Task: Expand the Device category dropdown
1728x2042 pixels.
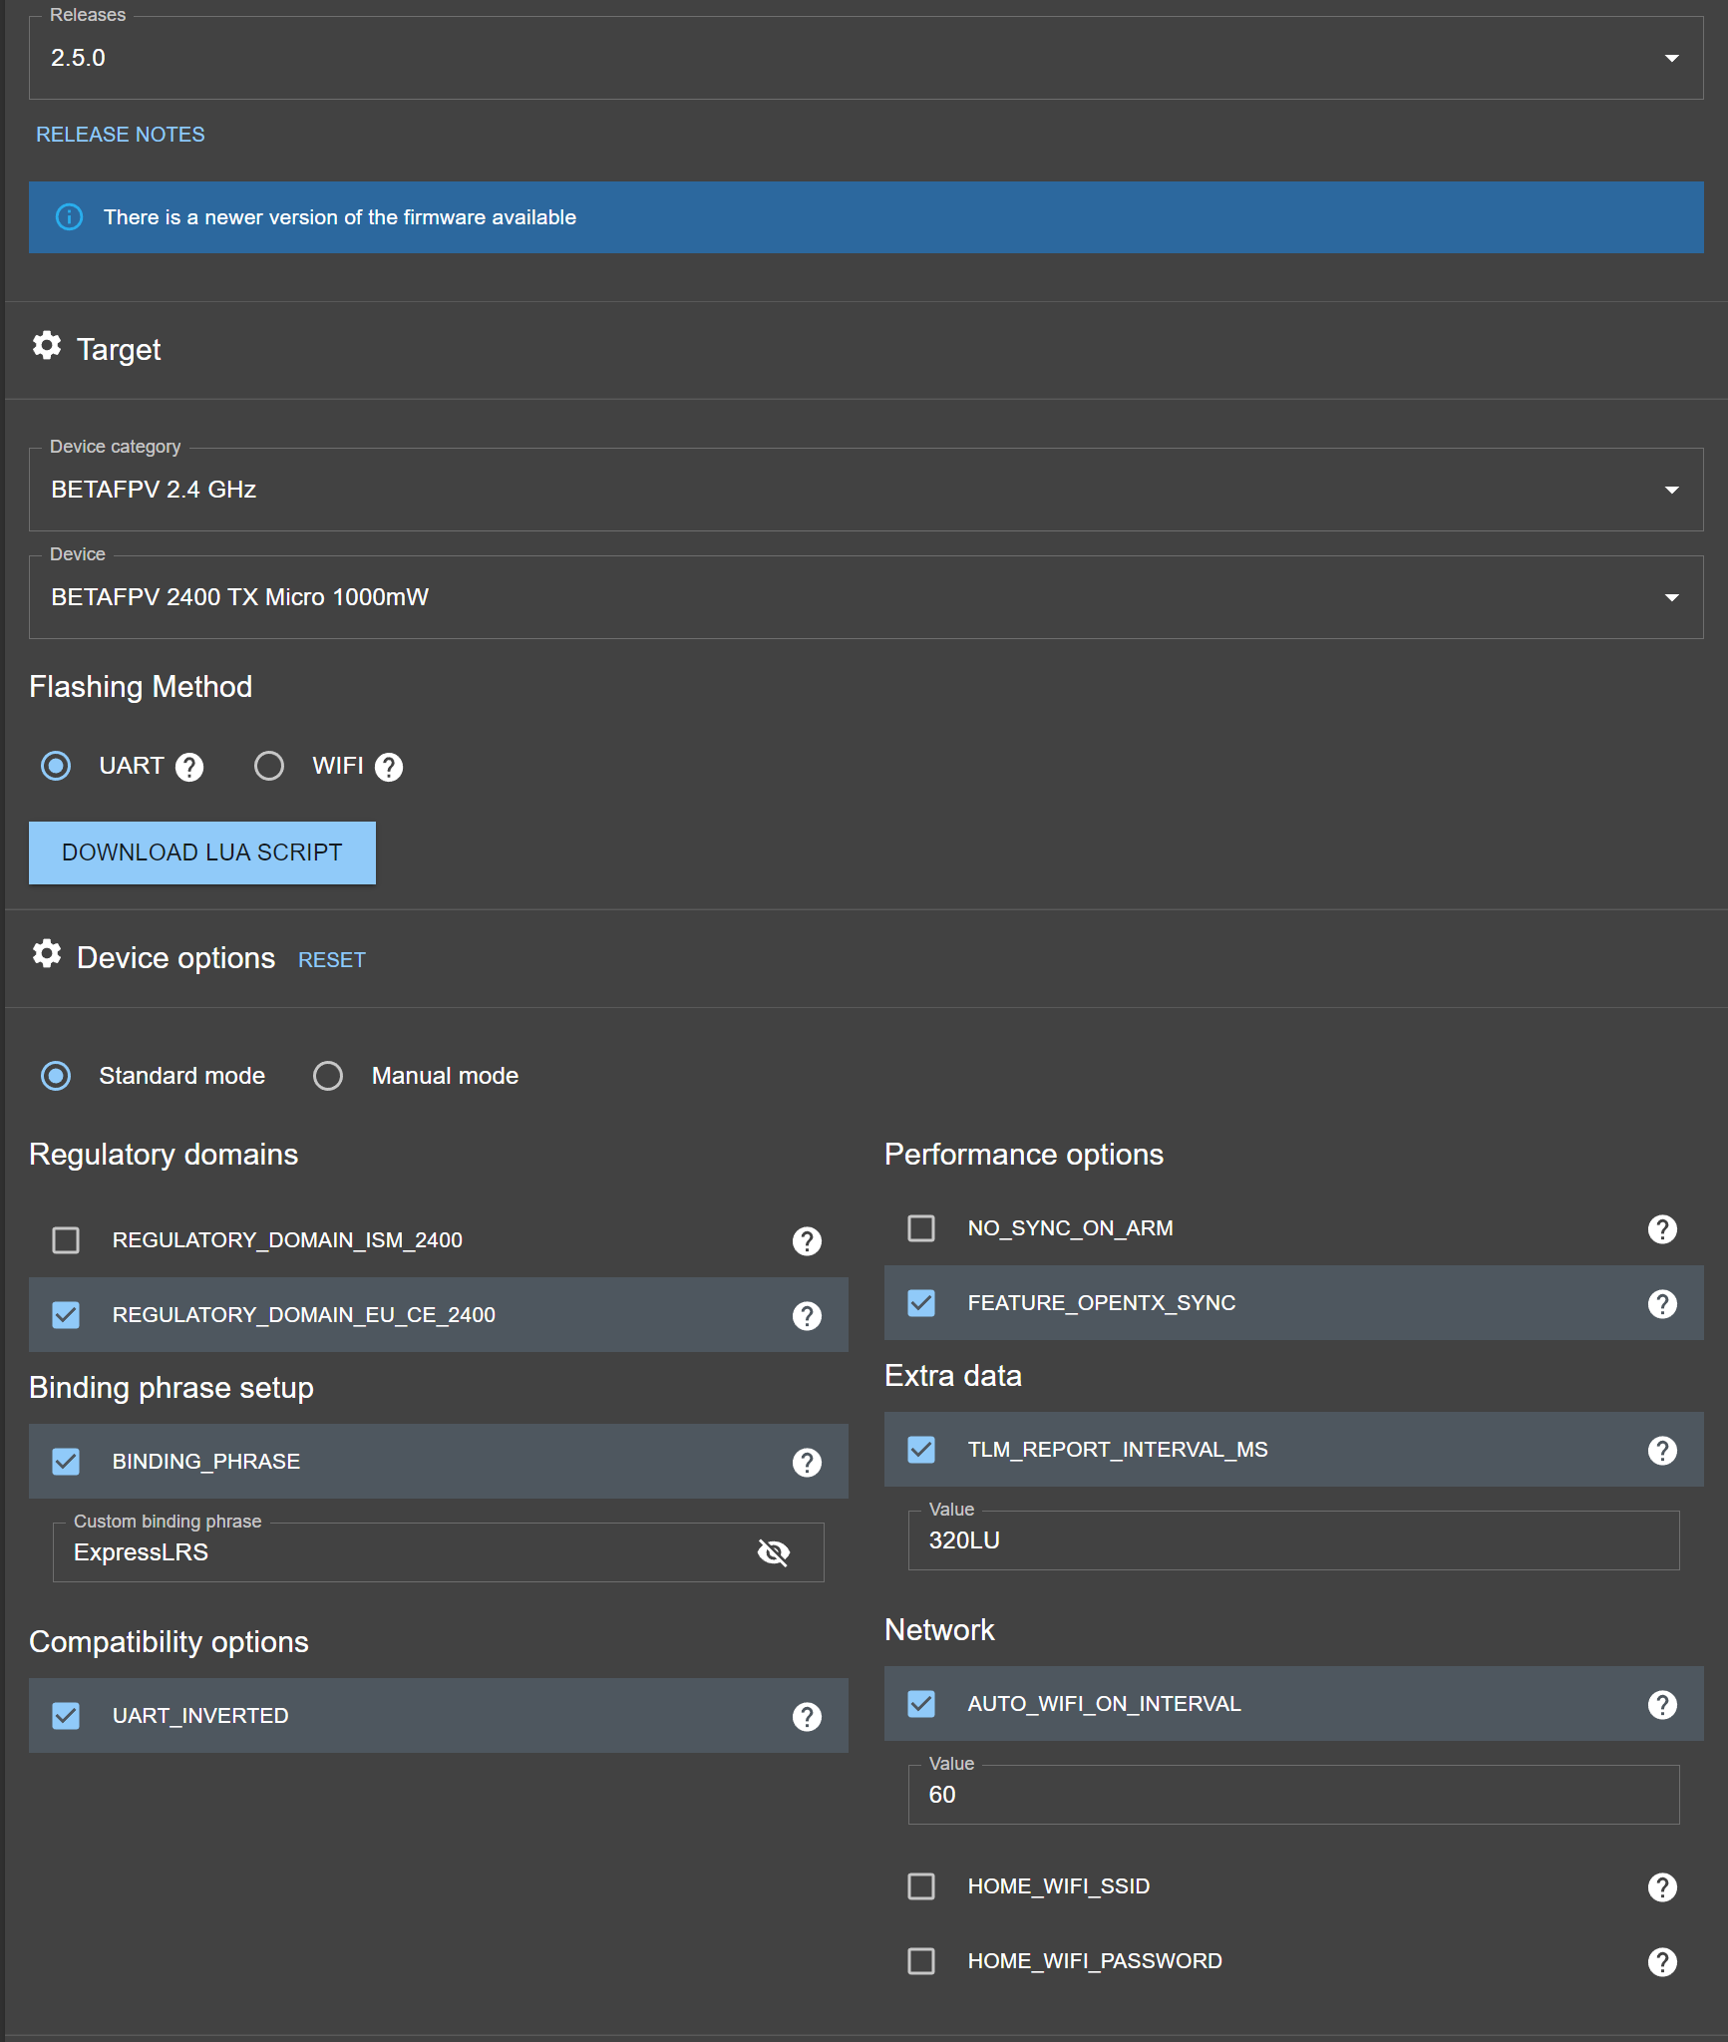Action: tap(1673, 490)
